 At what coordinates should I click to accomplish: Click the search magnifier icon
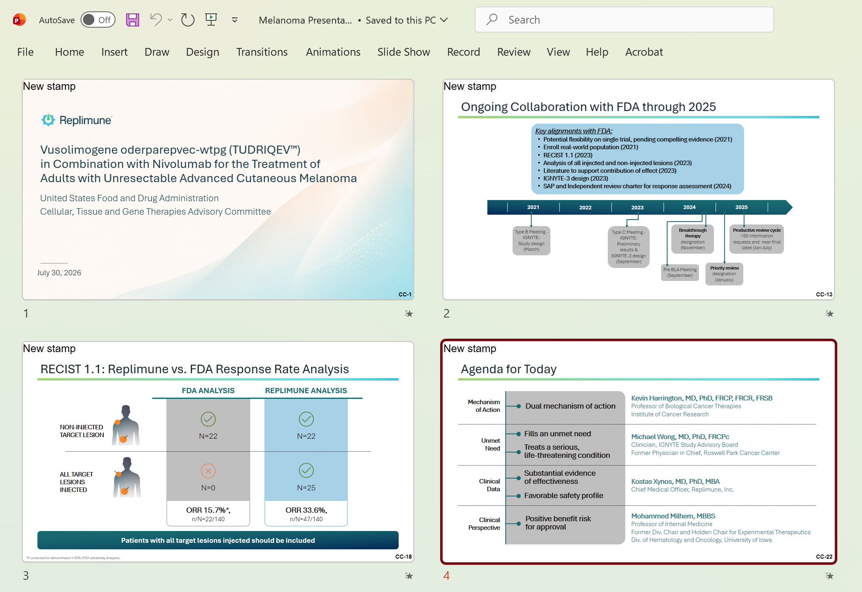click(492, 20)
